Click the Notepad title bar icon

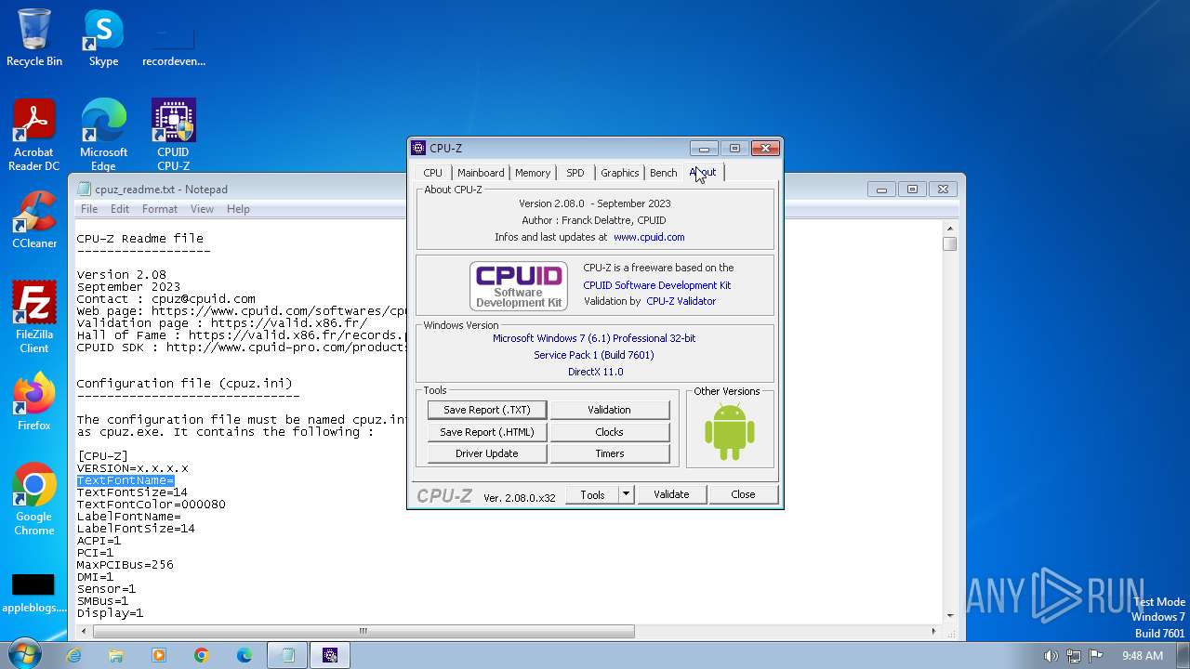85,189
